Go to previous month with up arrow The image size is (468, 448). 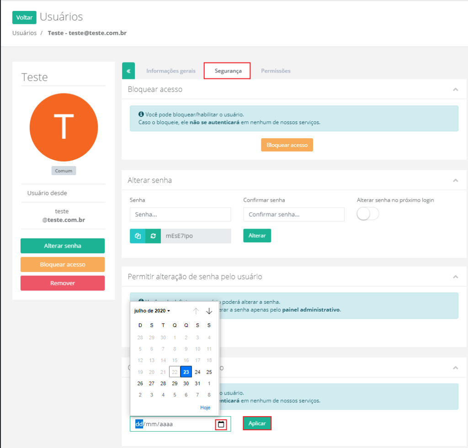click(x=196, y=311)
